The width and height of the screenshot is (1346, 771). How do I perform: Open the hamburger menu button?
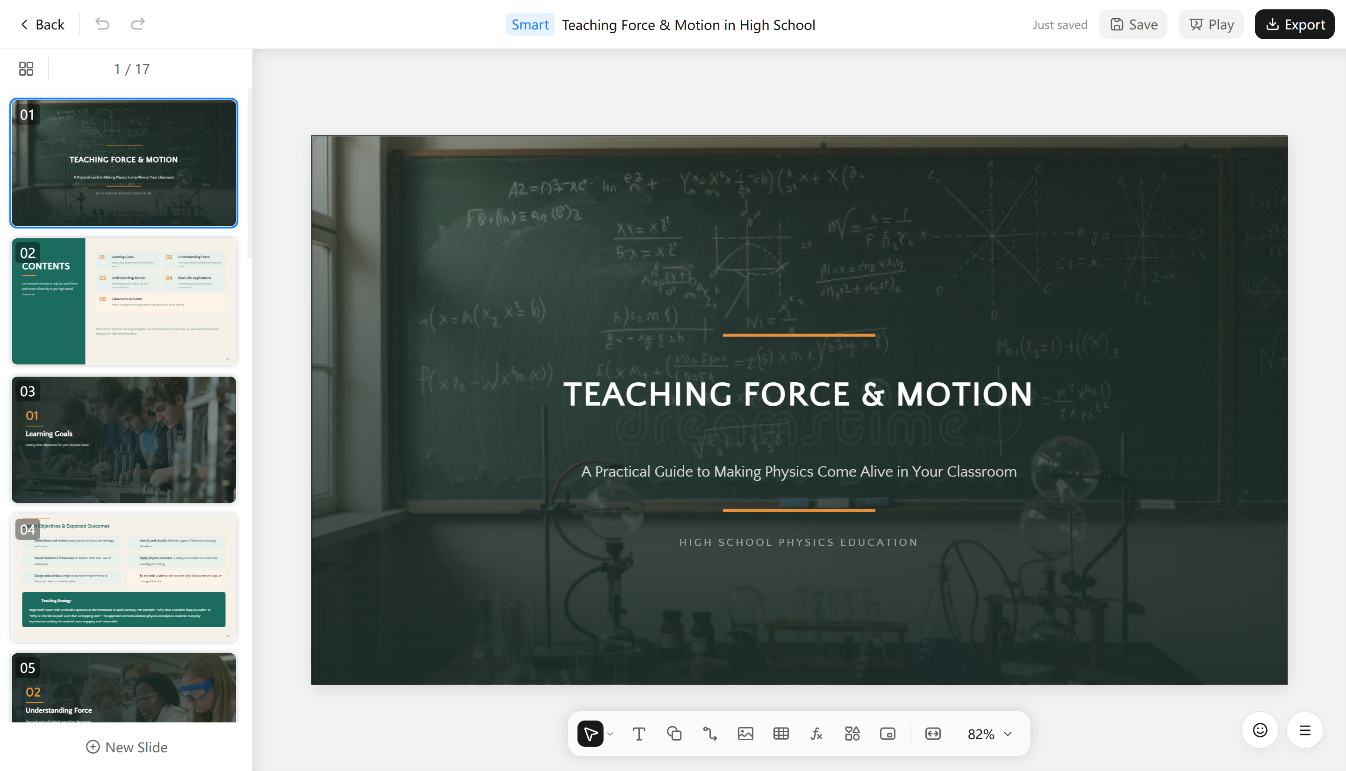pyautogui.click(x=1305, y=730)
